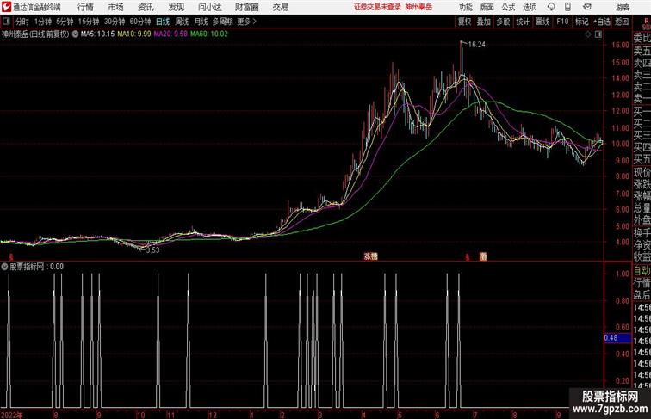Click the diamond icon at chart top-right
The height and width of the screenshot is (419, 651).
click(x=588, y=34)
